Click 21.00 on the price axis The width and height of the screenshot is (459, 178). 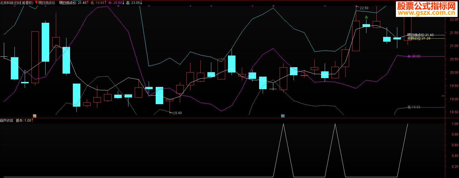[x=454, y=46]
